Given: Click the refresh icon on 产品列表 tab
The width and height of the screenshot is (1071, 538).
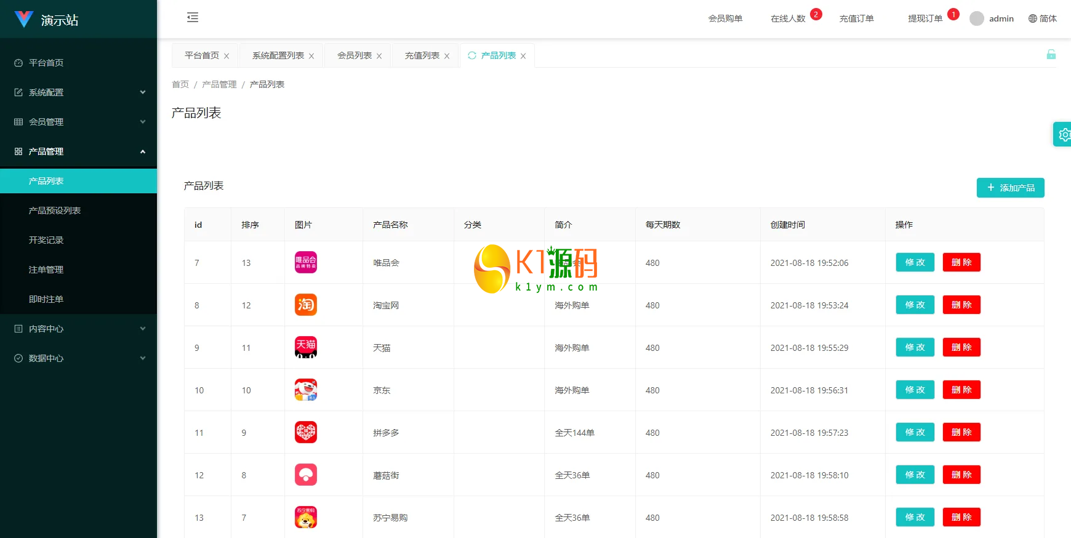Looking at the screenshot, I should point(472,55).
